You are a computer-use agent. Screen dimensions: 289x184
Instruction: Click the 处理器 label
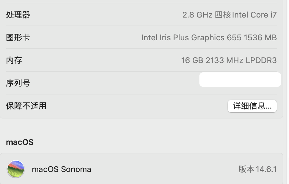coord(18,15)
